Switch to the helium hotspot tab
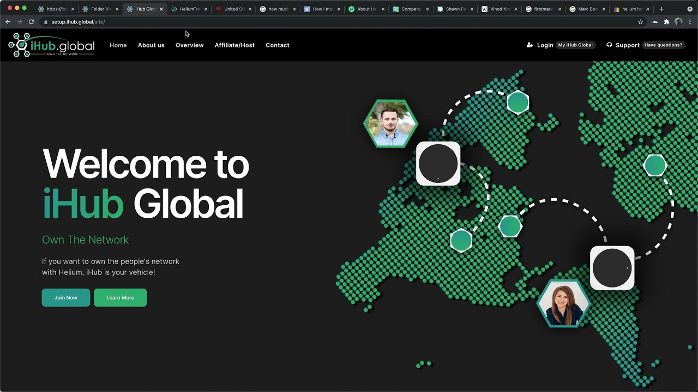Viewport: 698px width, 392px height. click(631, 9)
